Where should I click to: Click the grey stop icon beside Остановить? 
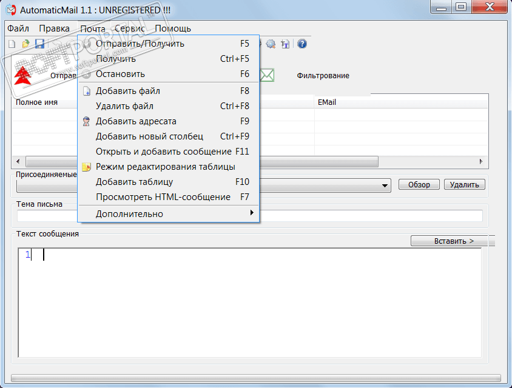86,74
